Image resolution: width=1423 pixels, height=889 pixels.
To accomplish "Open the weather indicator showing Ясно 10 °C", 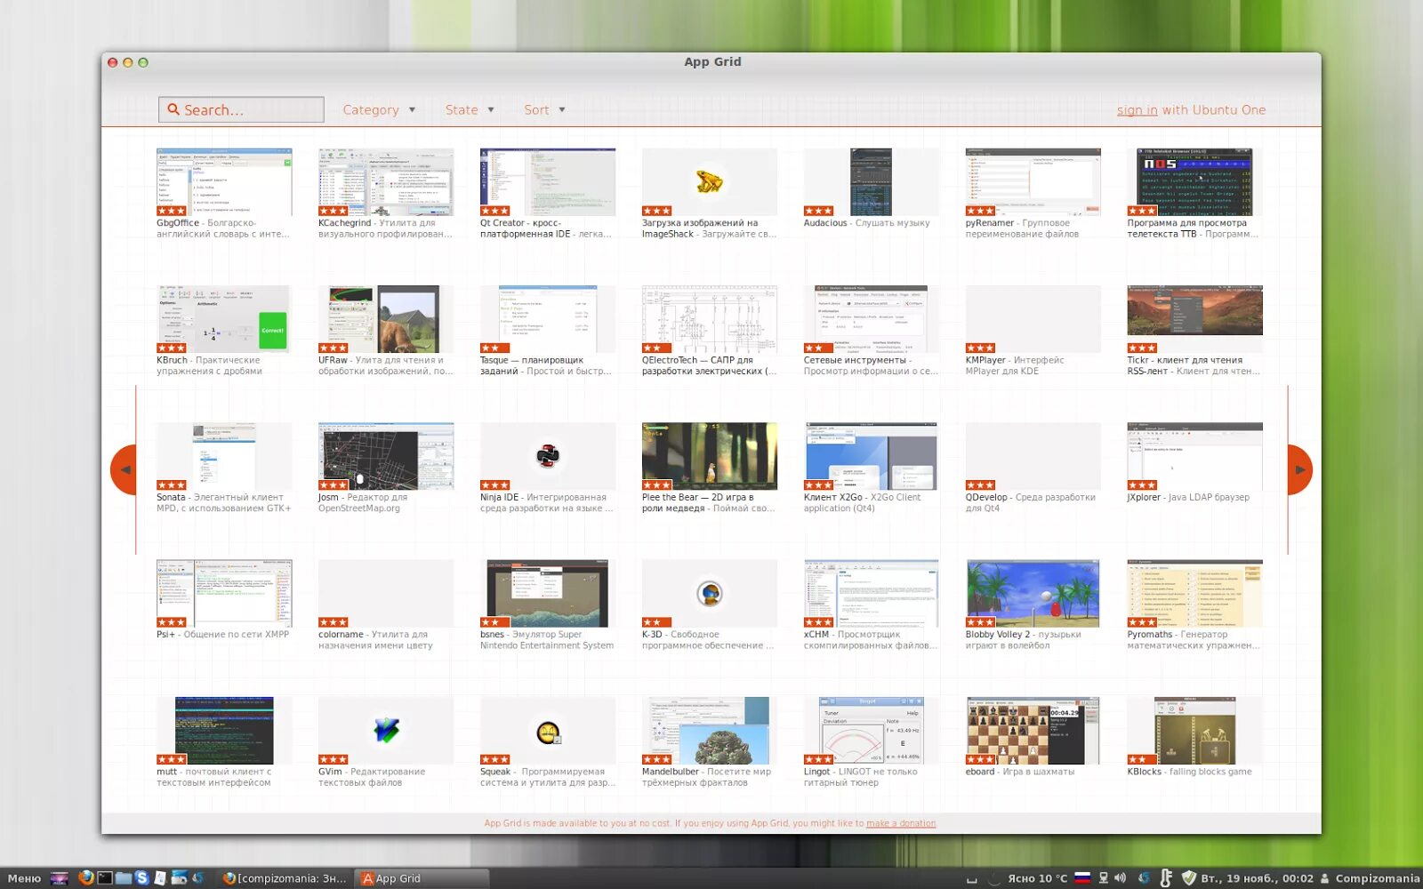I will coord(1037,878).
